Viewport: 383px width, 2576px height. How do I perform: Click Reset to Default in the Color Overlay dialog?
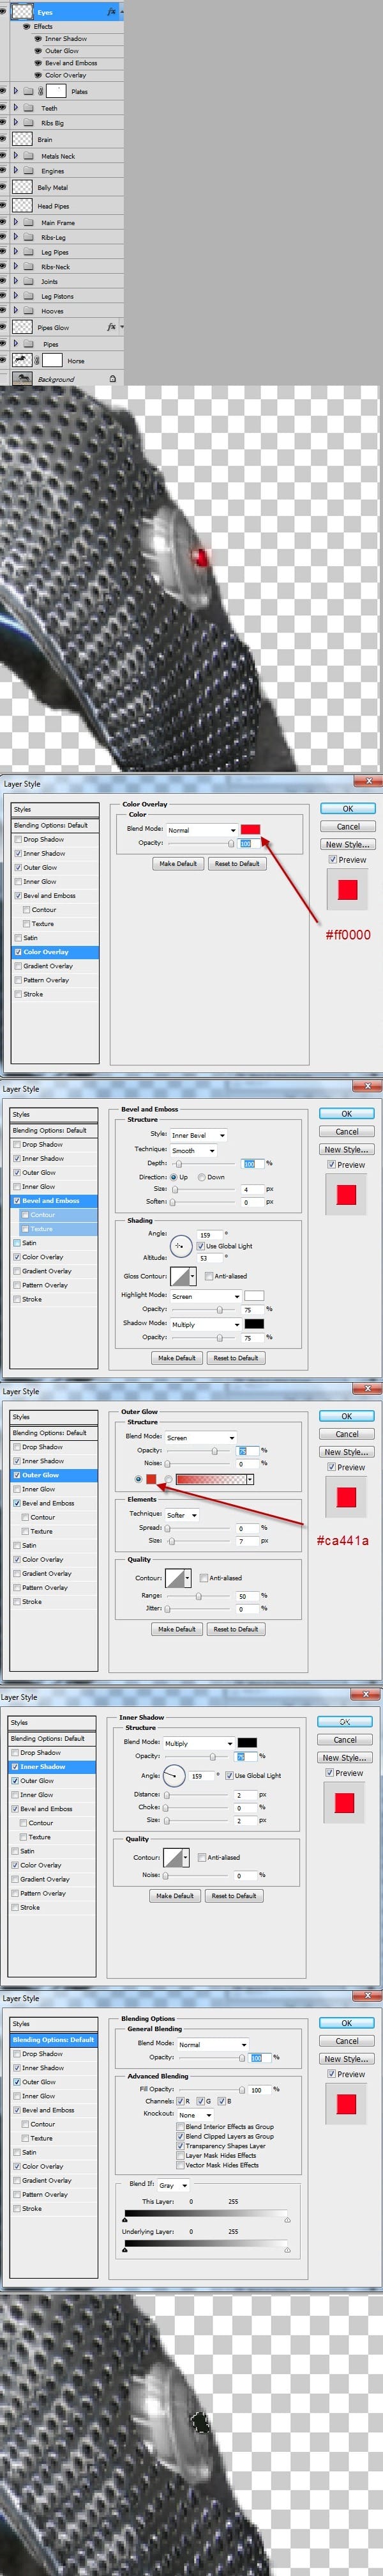(237, 864)
